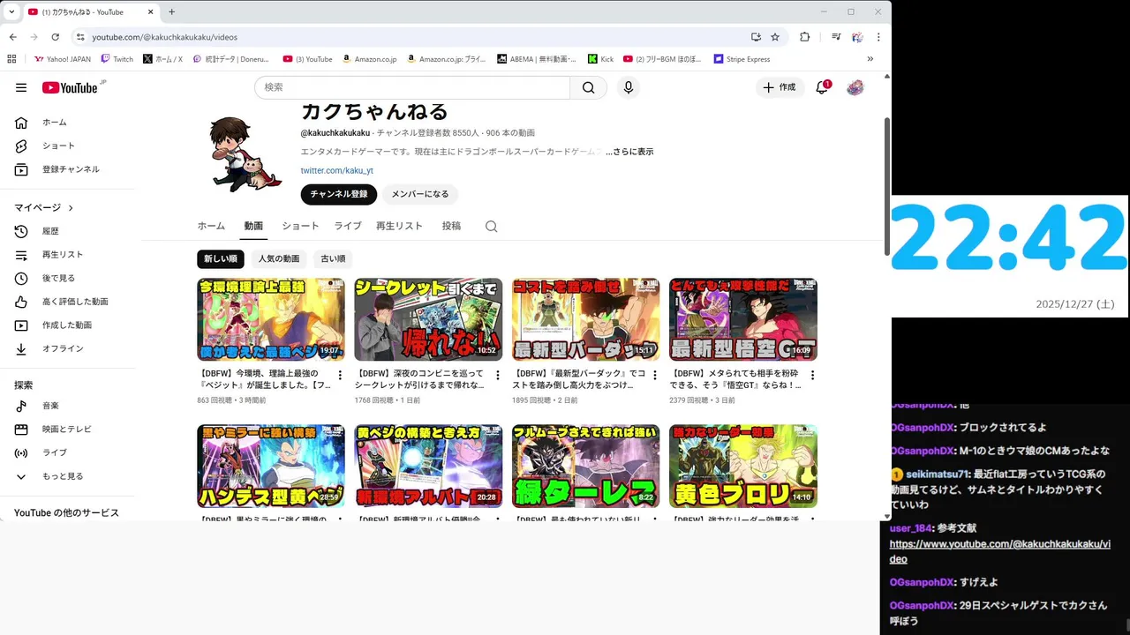The height and width of the screenshot is (635, 1130).
Task: Open options for ベジット video
Action: point(340,376)
